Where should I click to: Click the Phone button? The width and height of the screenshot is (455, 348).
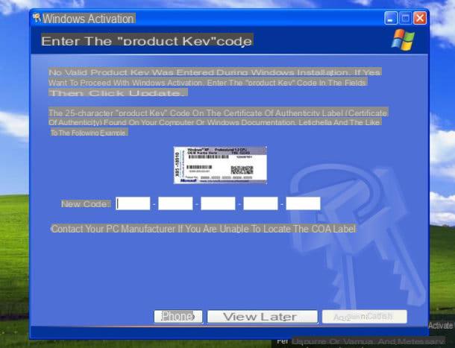pos(178,317)
